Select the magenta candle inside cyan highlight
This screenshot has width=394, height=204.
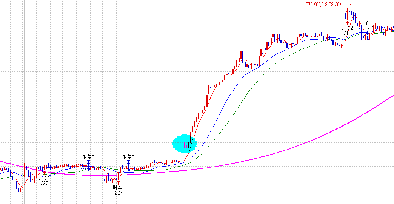[185, 145]
